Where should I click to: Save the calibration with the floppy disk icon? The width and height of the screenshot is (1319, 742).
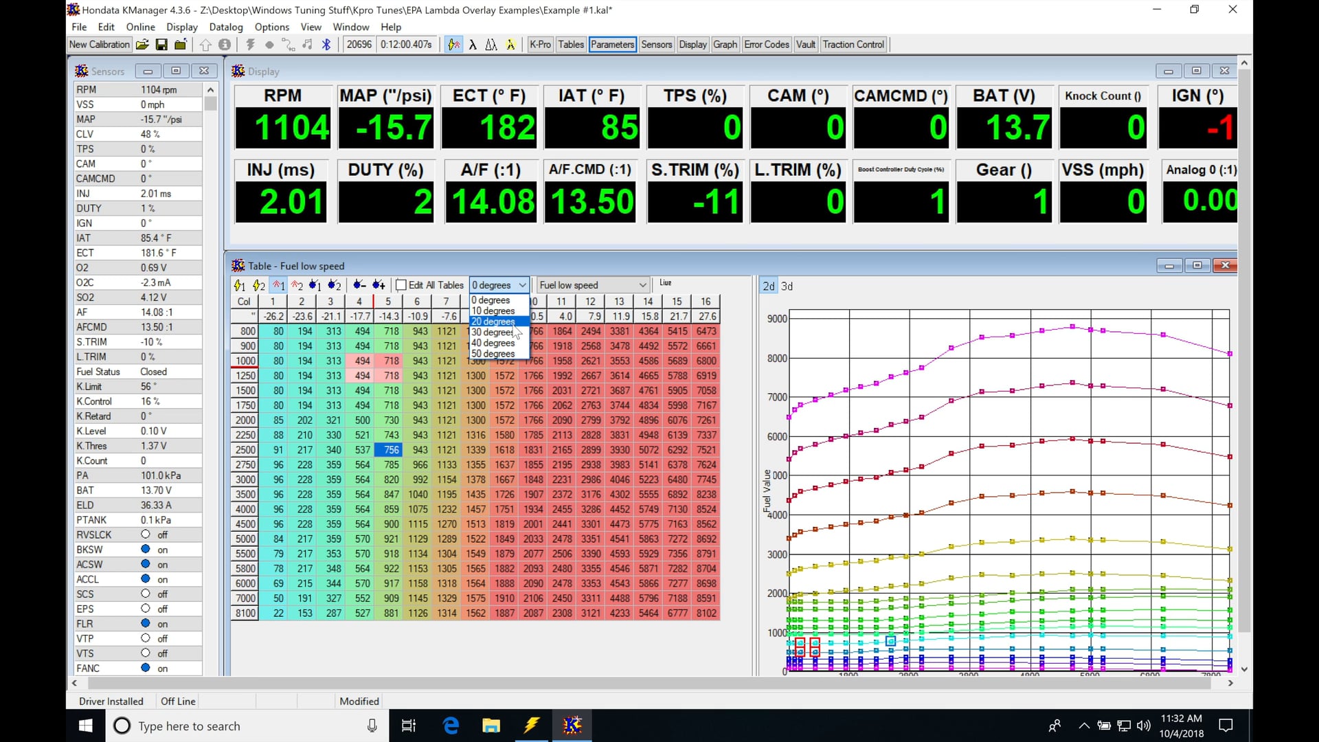pos(162,45)
